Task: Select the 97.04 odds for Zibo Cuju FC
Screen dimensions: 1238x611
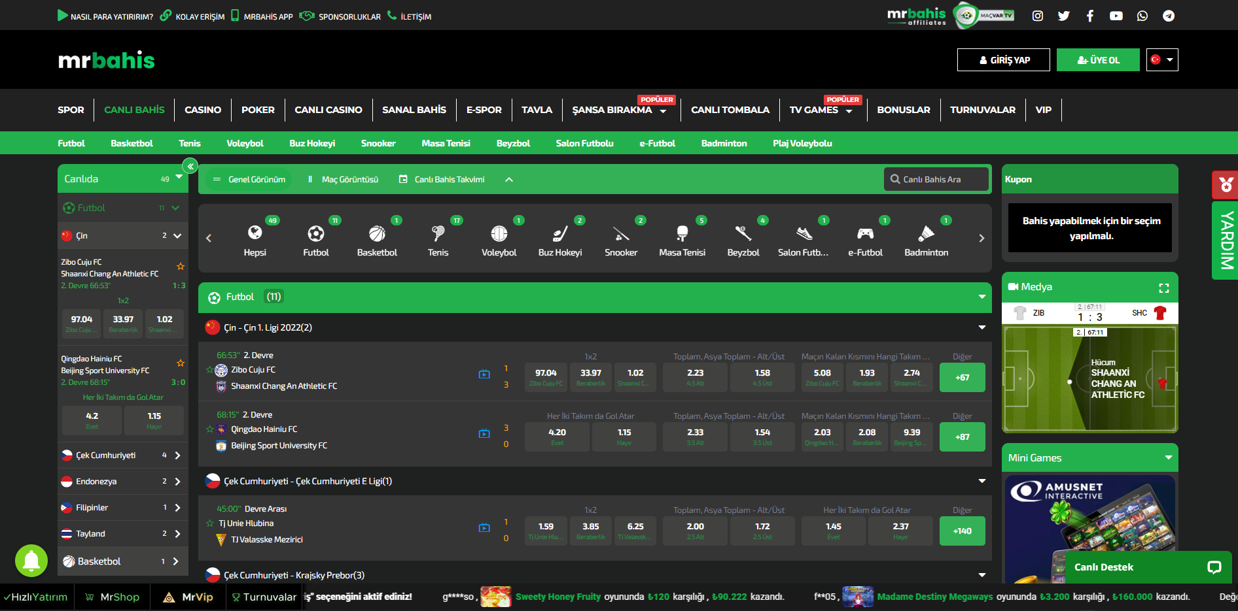Action: click(x=546, y=377)
